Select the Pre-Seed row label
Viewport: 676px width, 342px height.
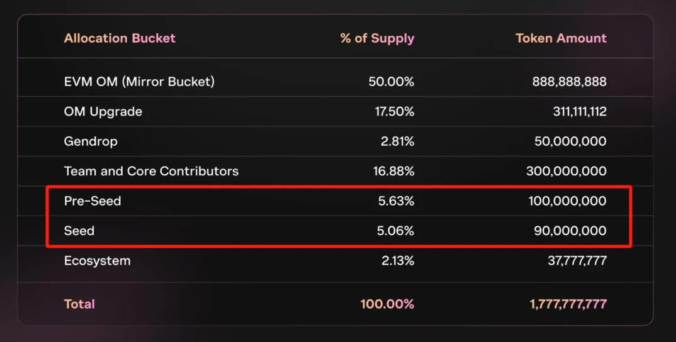click(x=93, y=201)
